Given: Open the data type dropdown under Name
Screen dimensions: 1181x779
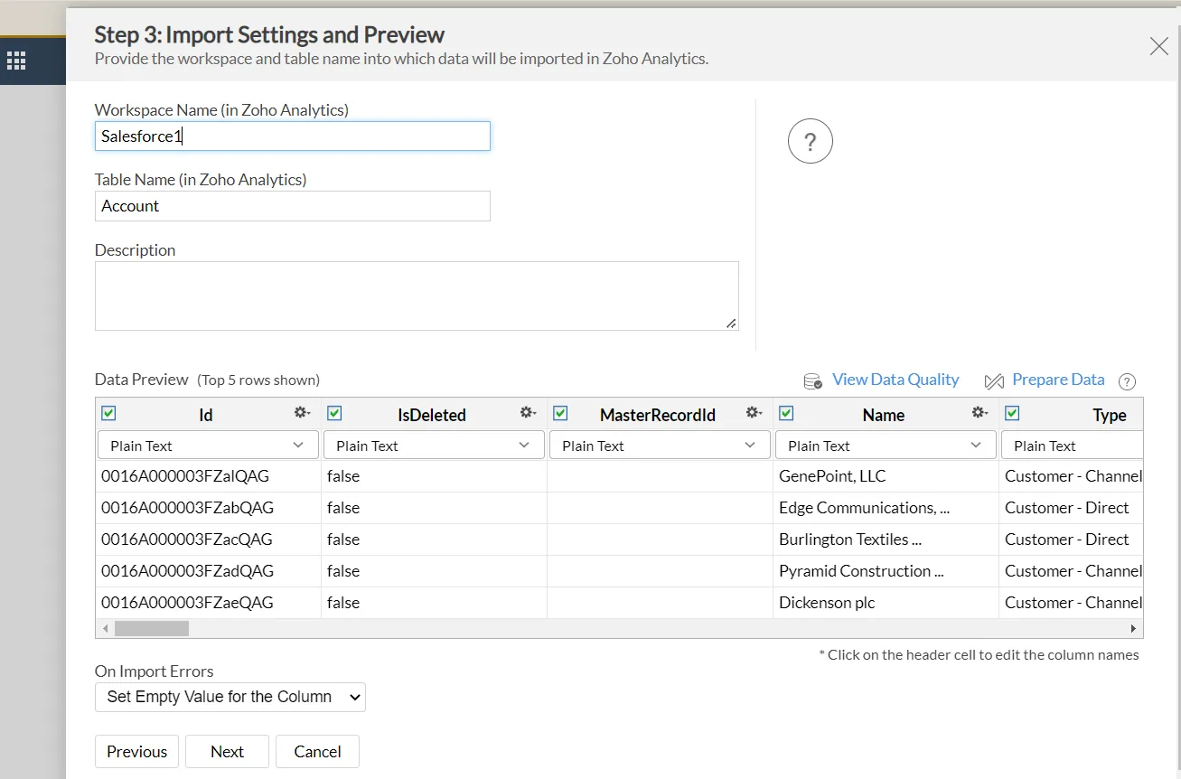Looking at the screenshot, I should [x=885, y=445].
